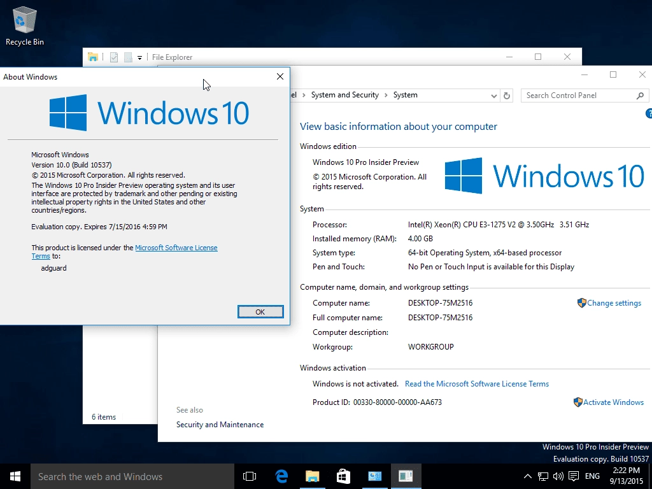Maximize the System Control Panel window
The image size is (652, 489).
(x=613, y=75)
